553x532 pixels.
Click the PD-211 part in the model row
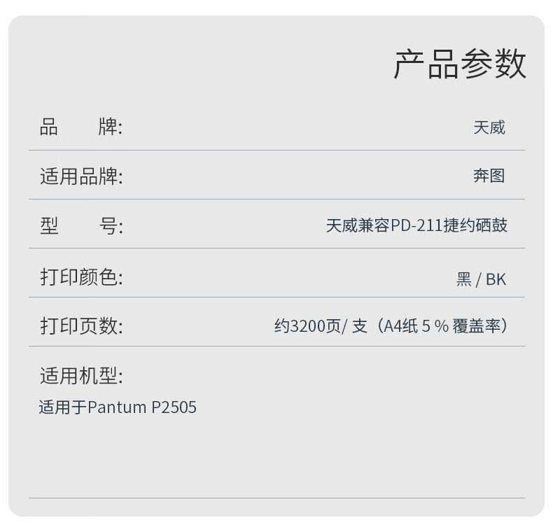(416, 226)
